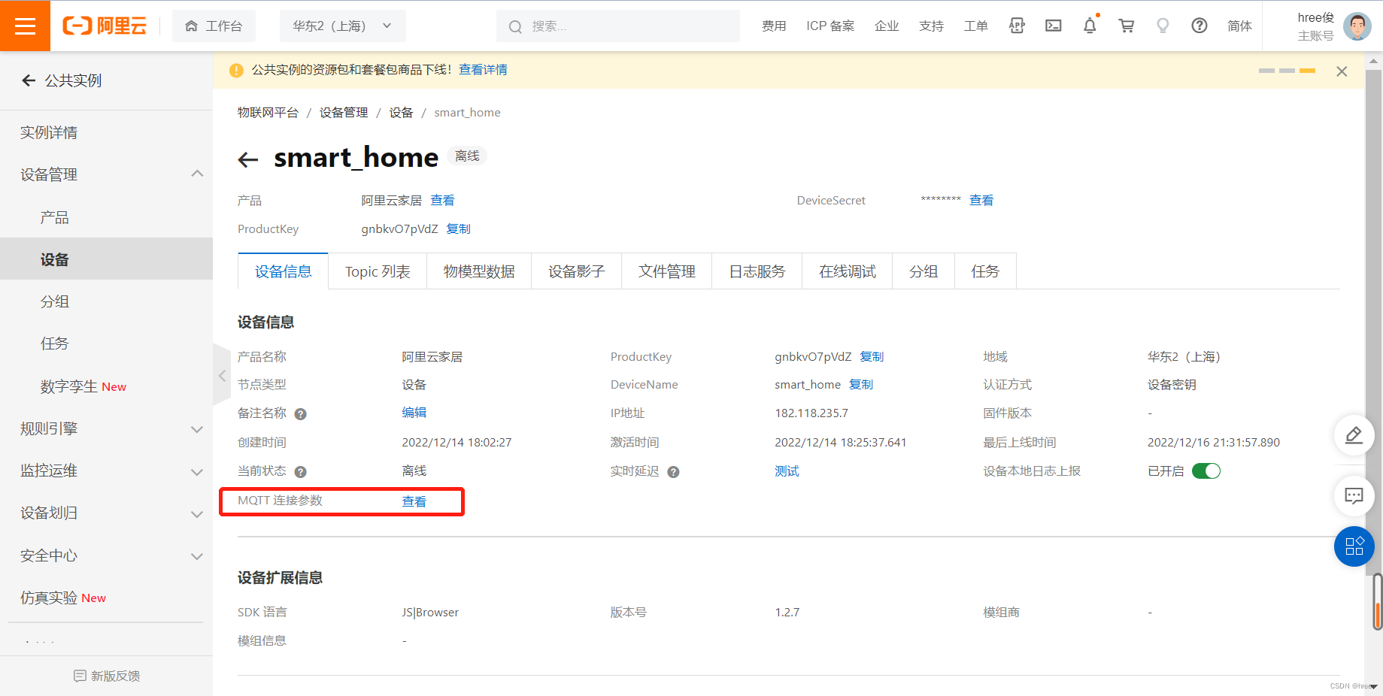Expand 规则引擎 sidebar section
Screen dimensions: 1383x696
pyautogui.click(x=197, y=429)
